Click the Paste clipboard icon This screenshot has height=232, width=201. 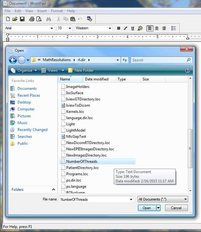pyautogui.click(x=73, y=19)
